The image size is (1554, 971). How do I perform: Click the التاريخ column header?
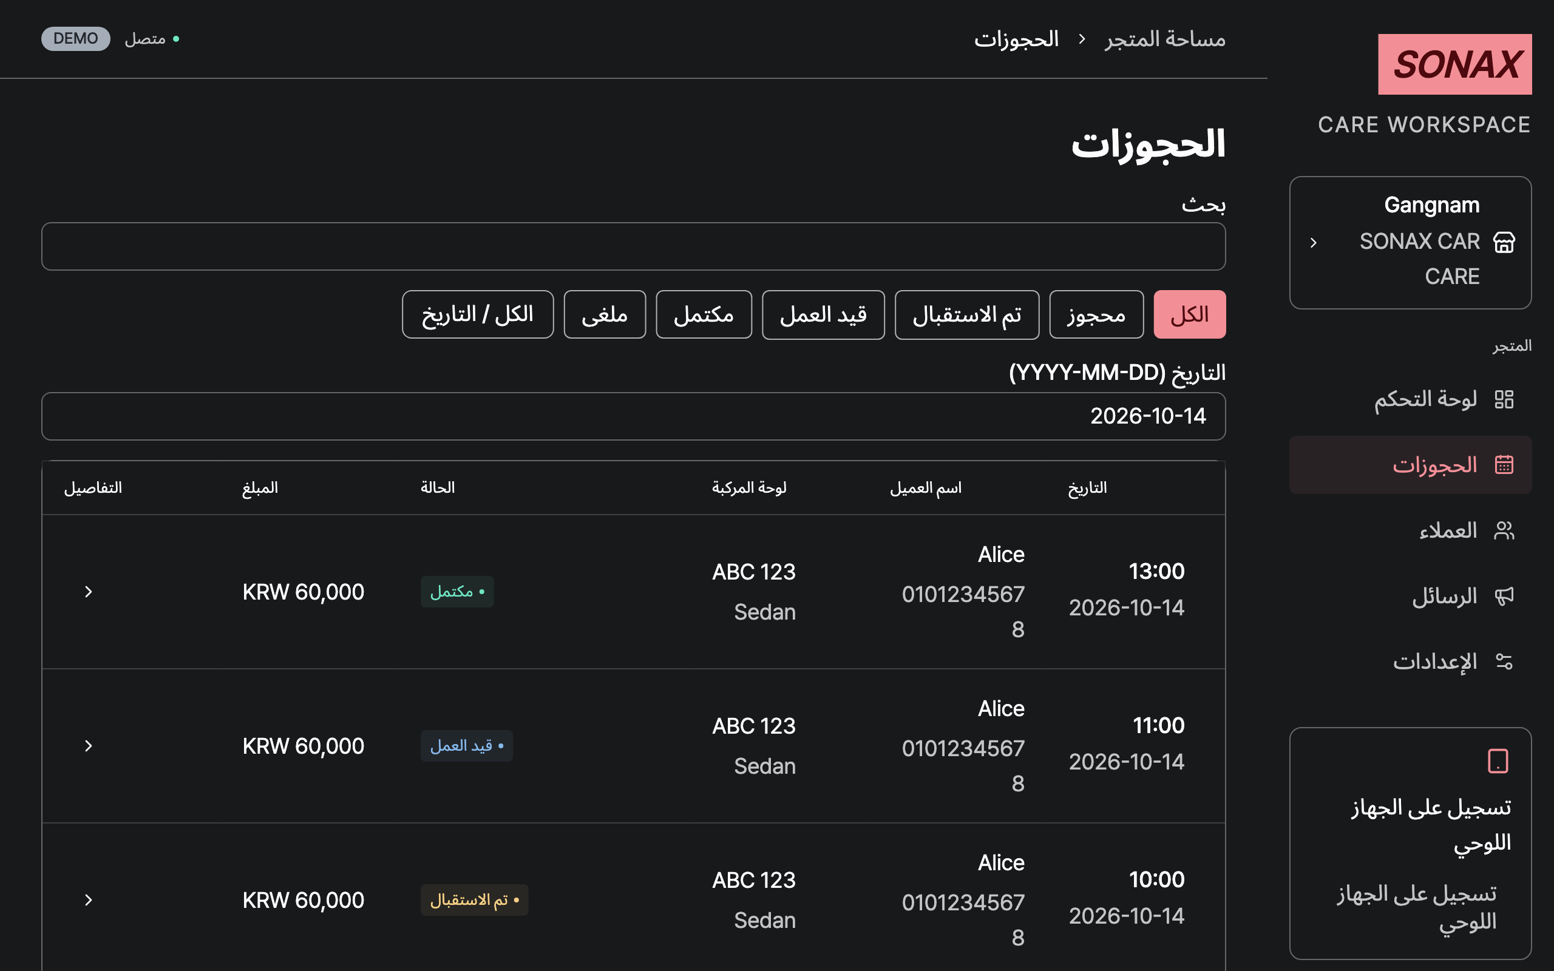1087,488
